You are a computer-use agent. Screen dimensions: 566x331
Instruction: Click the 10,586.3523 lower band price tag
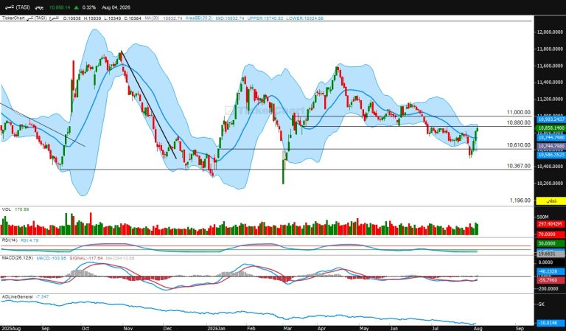pos(551,155)
